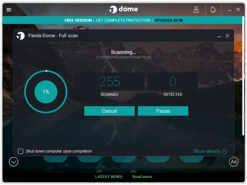
Task: Click the circular down-arrow button
Action: click(x=14, y=162)
